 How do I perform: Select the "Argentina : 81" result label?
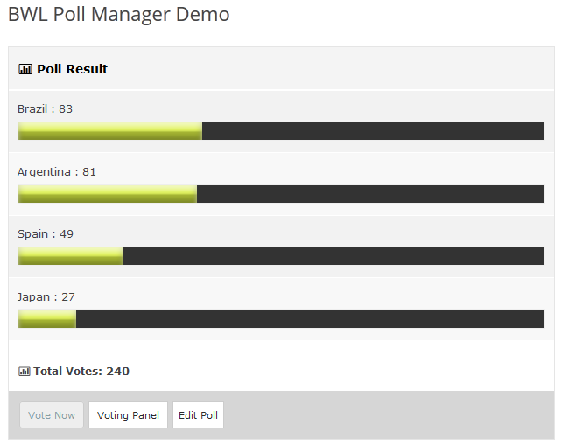click(x=57, y=172)
